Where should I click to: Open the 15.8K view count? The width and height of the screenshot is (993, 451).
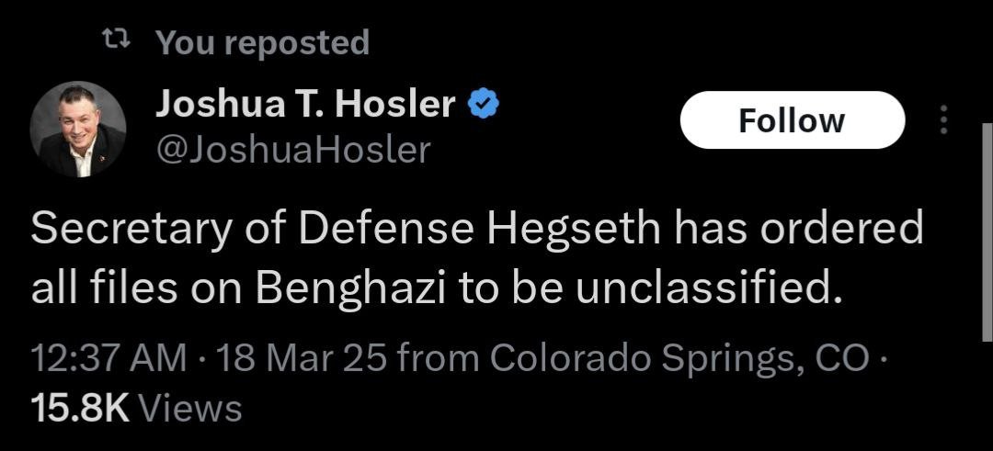[x=79, y=408]
